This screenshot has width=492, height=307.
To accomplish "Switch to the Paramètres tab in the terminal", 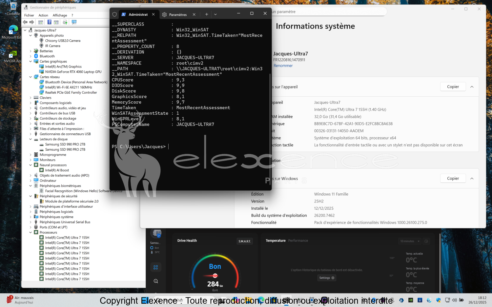I will 178,14.
